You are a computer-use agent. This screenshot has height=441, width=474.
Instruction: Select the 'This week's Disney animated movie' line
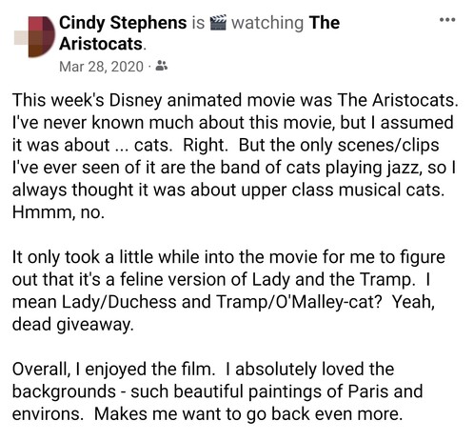235,100
